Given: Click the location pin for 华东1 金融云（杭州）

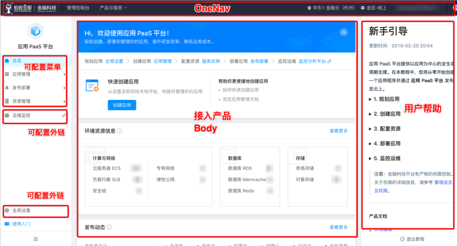Looking at the screenshot, I should coord(310,7).
